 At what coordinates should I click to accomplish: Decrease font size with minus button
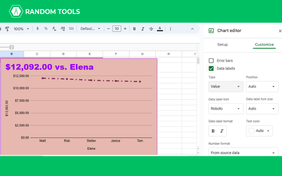[x=108, y=29]
